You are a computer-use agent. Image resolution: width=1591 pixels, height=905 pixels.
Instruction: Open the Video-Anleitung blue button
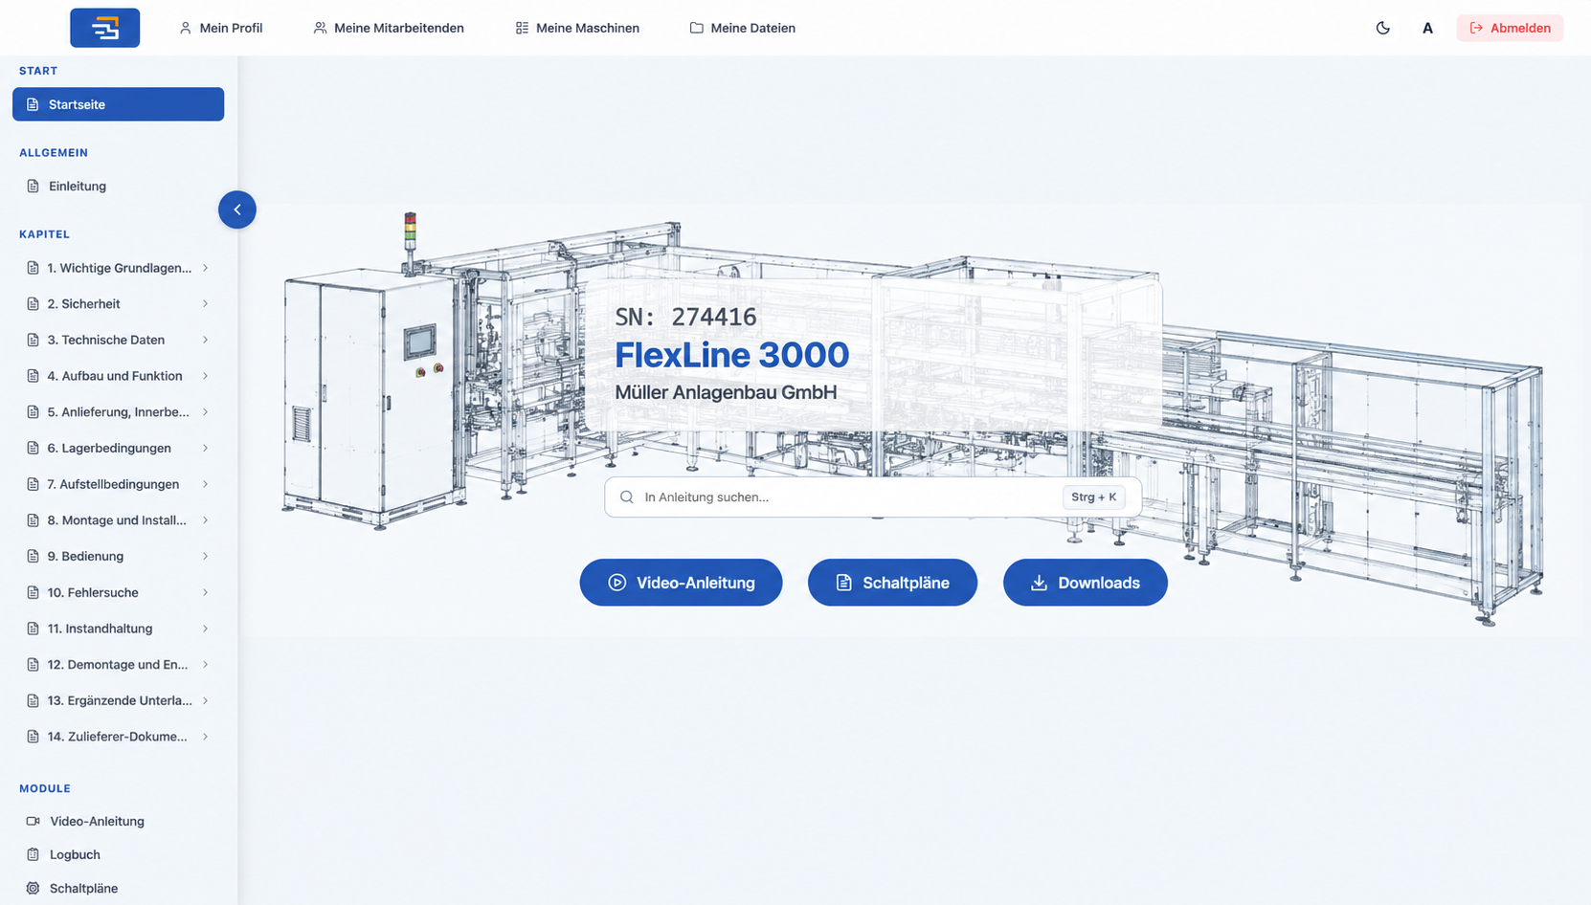[x=681, y=583]
